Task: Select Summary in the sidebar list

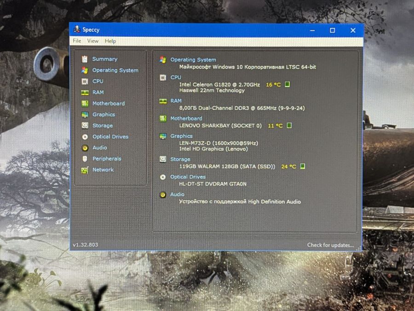Action: 105,59
